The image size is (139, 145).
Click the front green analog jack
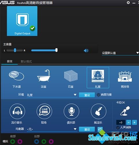point(13,141)
